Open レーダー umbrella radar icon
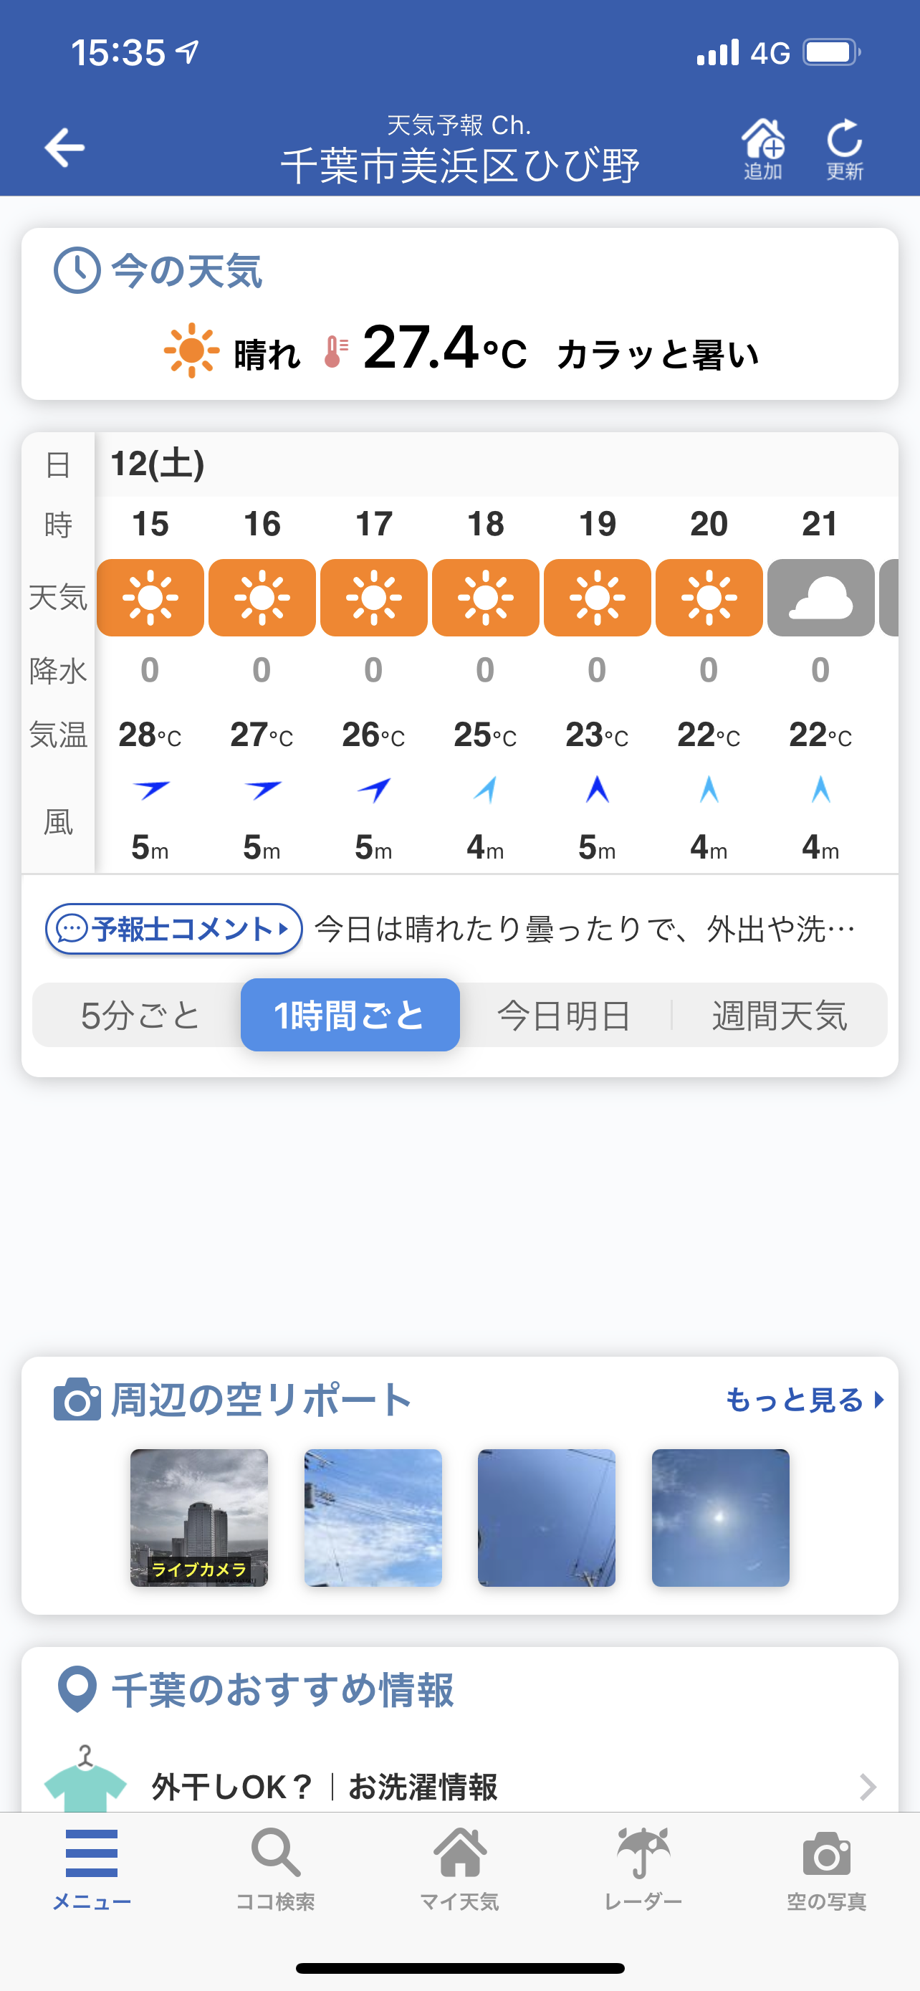 tap(643, 1866)
